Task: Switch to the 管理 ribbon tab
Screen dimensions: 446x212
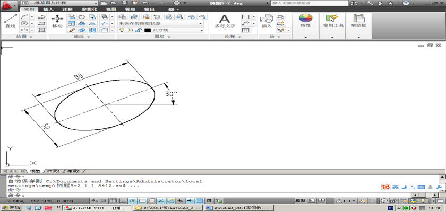Action: 130,9
